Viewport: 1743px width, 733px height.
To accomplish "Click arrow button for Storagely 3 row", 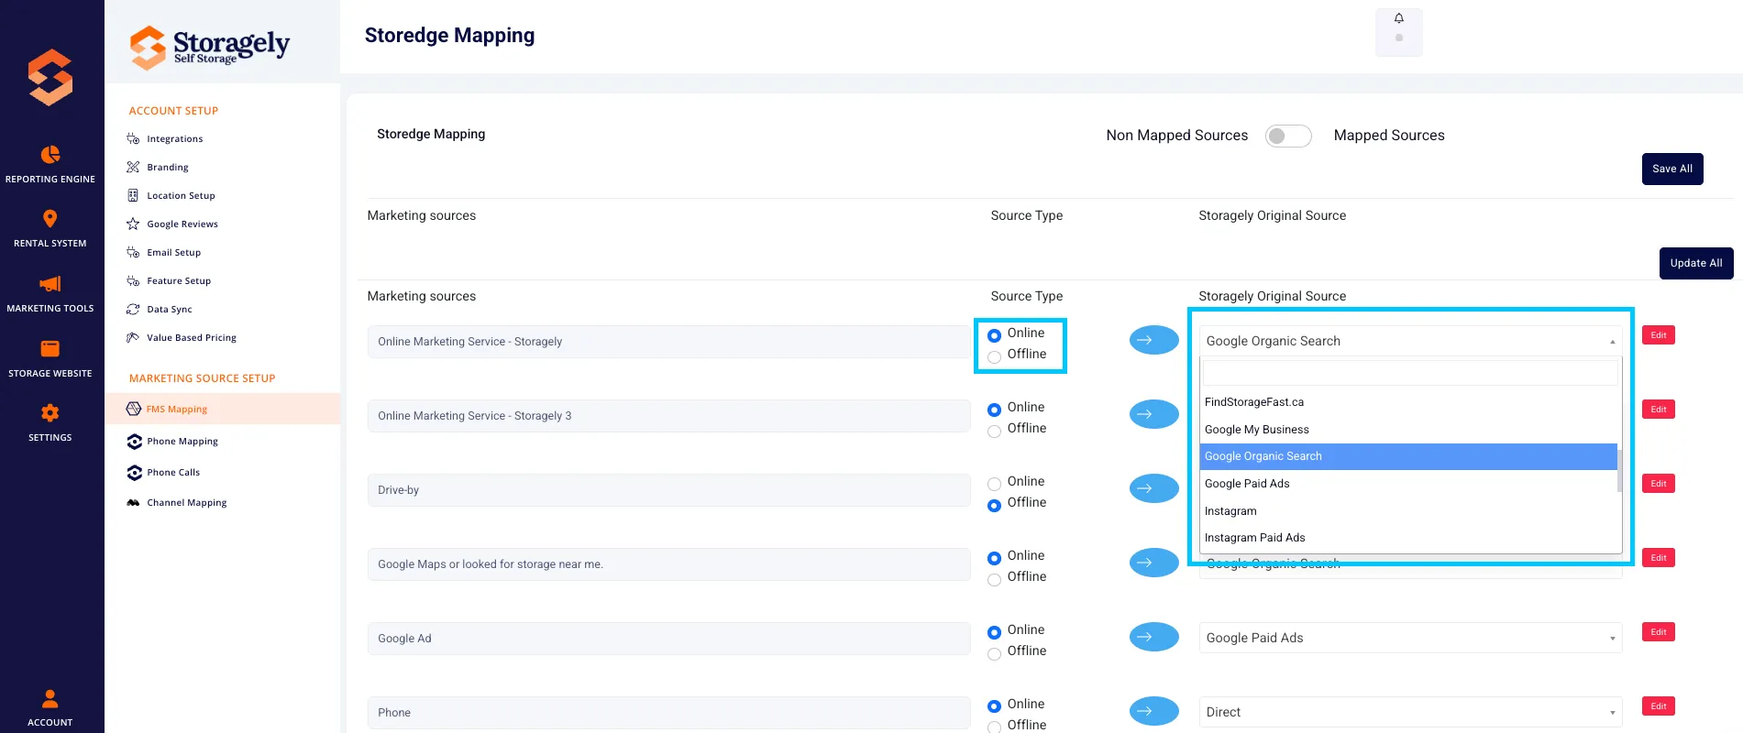I will 1153,414.
